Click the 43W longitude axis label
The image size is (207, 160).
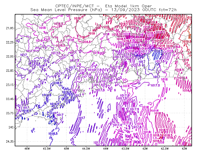[x=145, y=149]
